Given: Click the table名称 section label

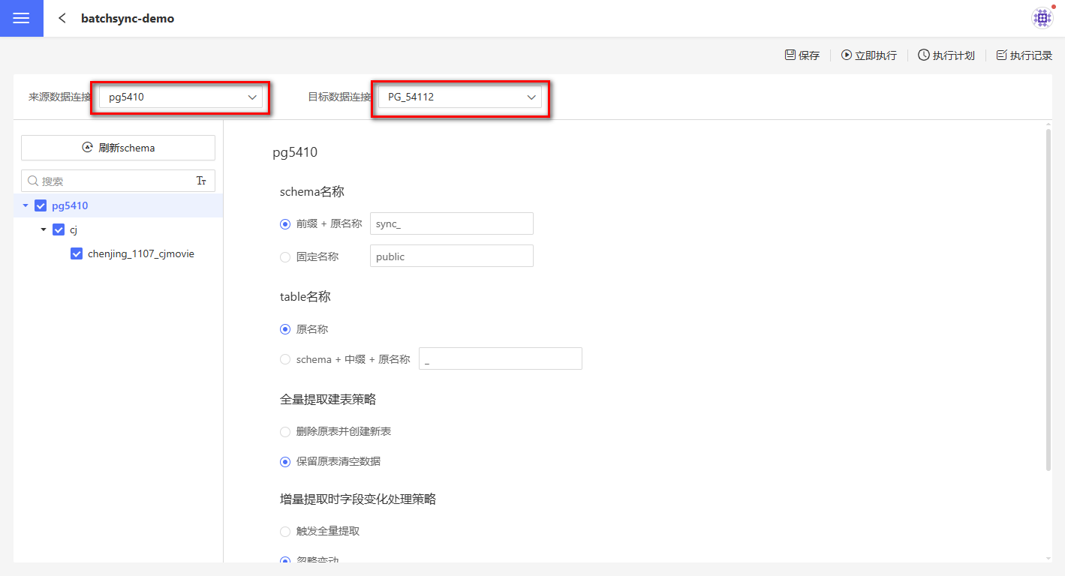Looking at the screenshot, I should (305, 296).
